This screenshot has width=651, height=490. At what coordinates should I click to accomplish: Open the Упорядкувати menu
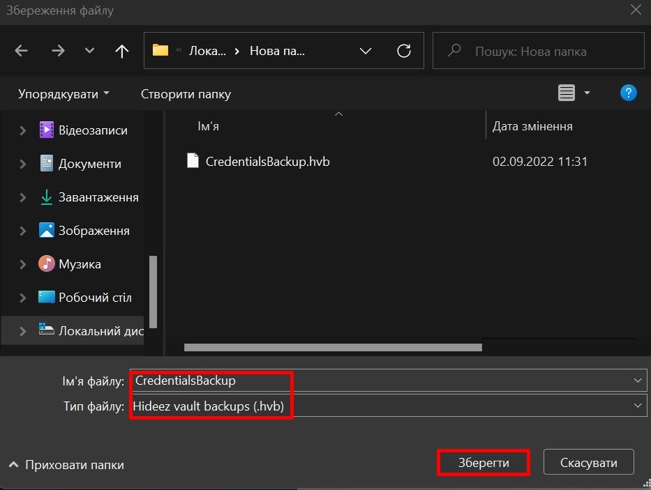pyautogui.click(x=63, y=93)
